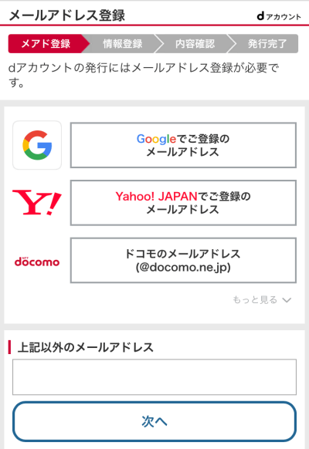
Task: Click the chevron beside もっと見る
Action: pos(287,300)
